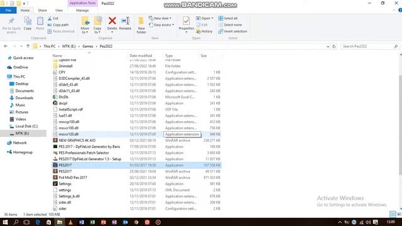Select PES Professionals Patch Selector
Image resolution: width=402 pixels, height=226 pixels.
click(x=136, y=153)
